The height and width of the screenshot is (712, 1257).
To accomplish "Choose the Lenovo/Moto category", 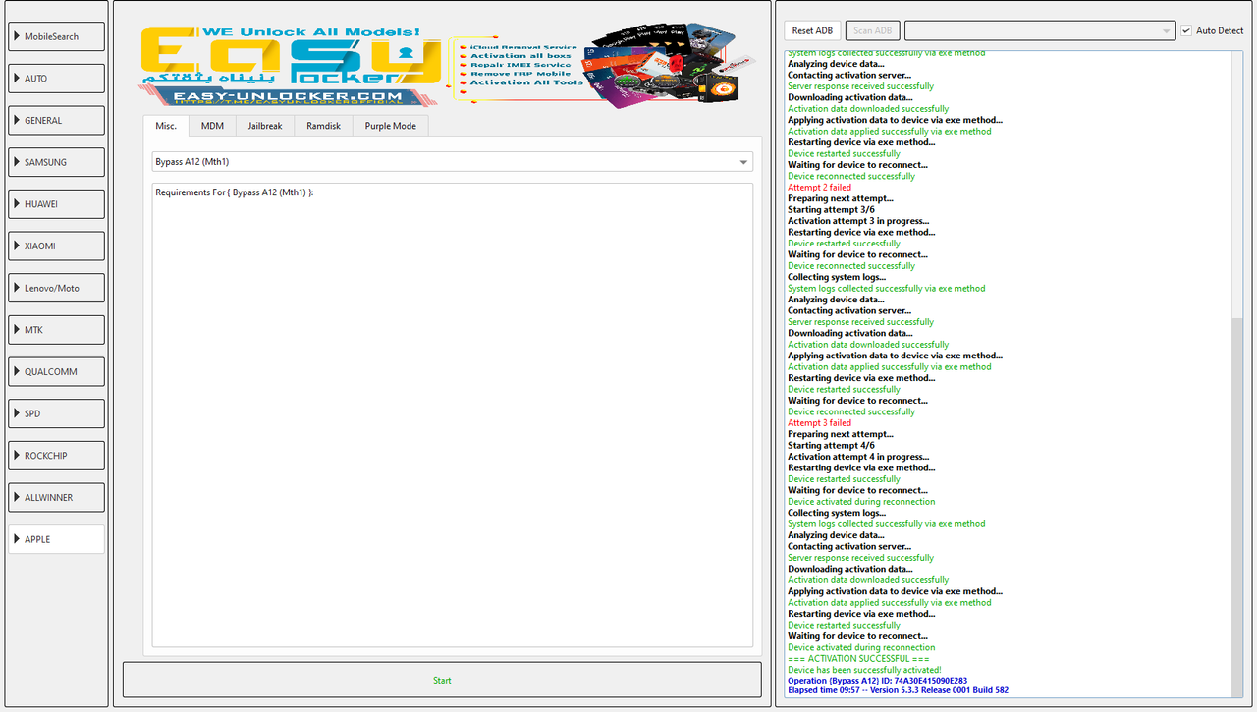I will (x=57, y=288).
